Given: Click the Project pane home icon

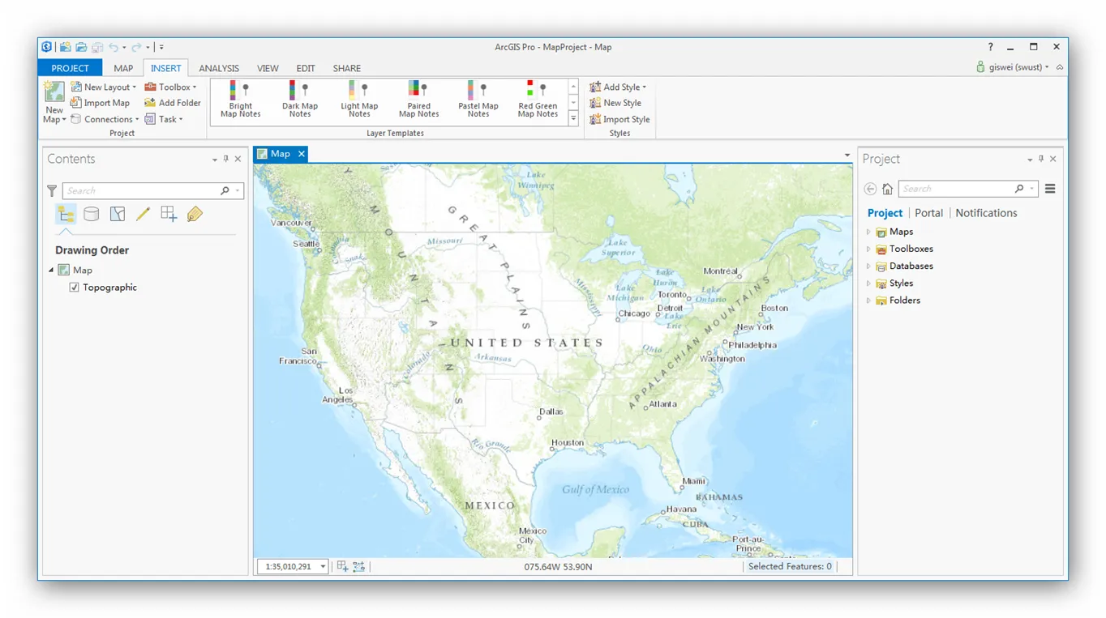Looking at the screenshot, I should [887, 189].
